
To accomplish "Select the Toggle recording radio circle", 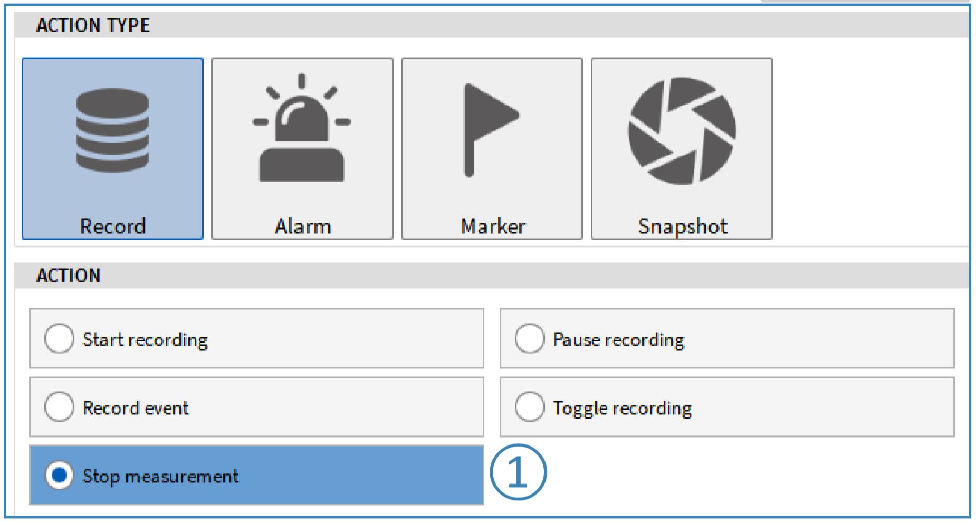I will [x=530, y=407].
